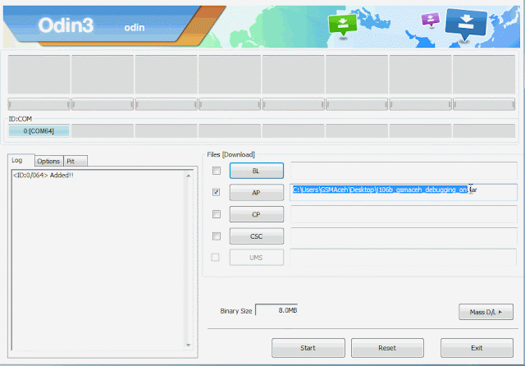Click the purple download icon in banner
Screen dimensions: 525x366
click(x=431, y=20)
